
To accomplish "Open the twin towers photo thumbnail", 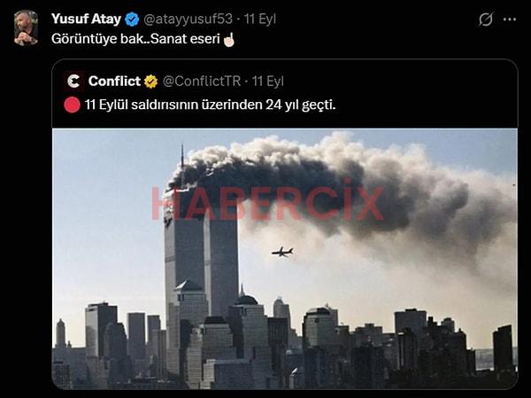I will point(285,259).
